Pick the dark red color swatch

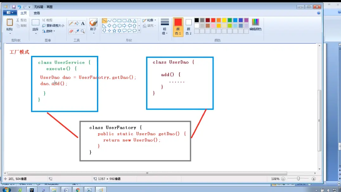pos(208,20)
